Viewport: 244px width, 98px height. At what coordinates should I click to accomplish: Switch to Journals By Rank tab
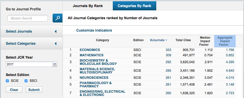[88, 6]
